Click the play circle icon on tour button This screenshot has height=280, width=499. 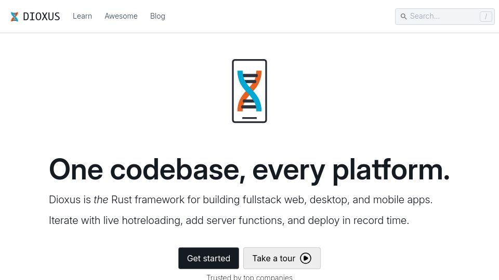click(x=306, y=258)
